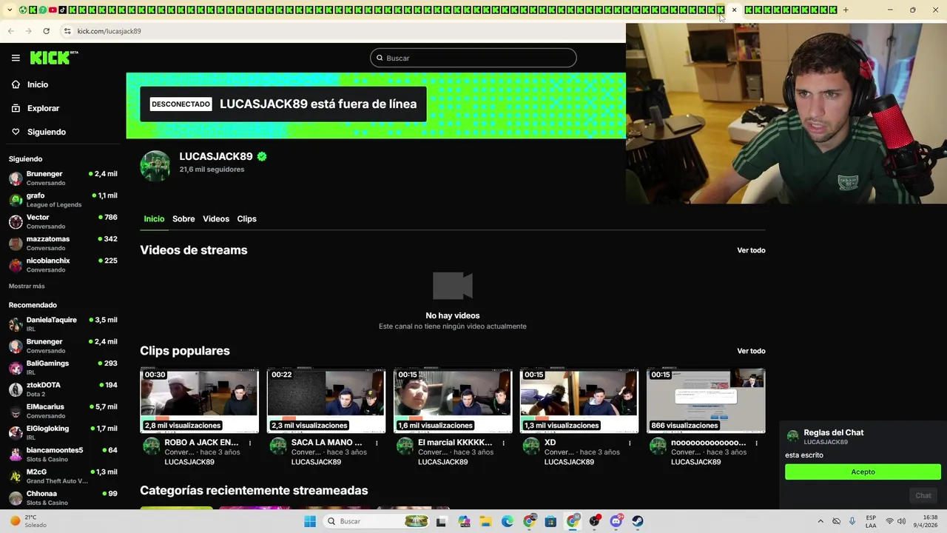This screenshot has height=533, width=947.
Task: Click the taskbar Buscar search box
Action: pyautogui.click(x=377, y=521)
